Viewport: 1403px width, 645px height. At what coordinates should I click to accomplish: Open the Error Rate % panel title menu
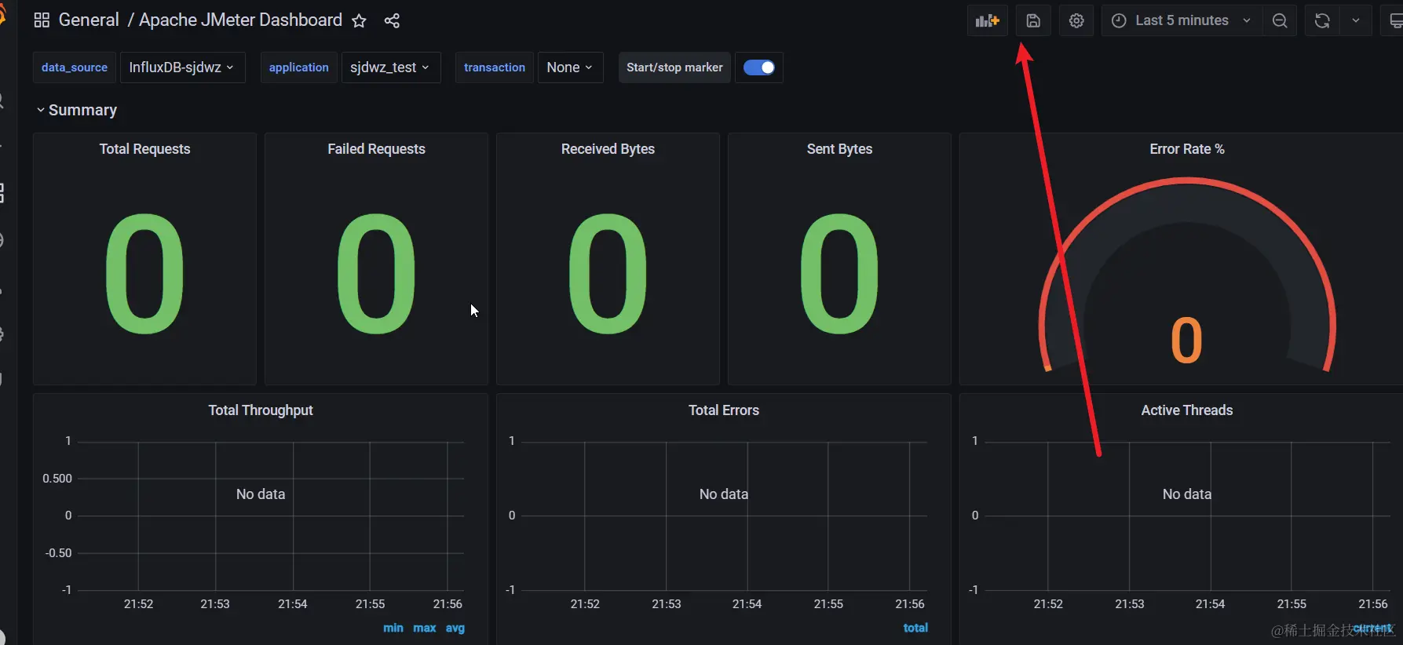click(x=1187, y=149)
